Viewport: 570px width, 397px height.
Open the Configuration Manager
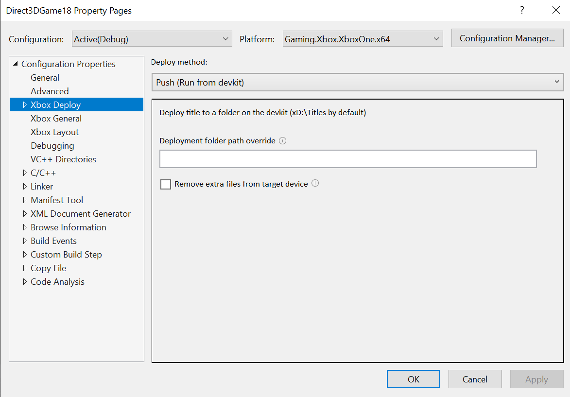click(x=507, y=38)
